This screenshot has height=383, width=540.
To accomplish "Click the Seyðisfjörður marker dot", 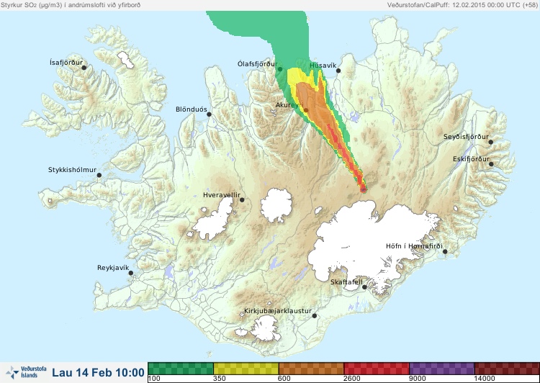I will (x=491, y=142).
